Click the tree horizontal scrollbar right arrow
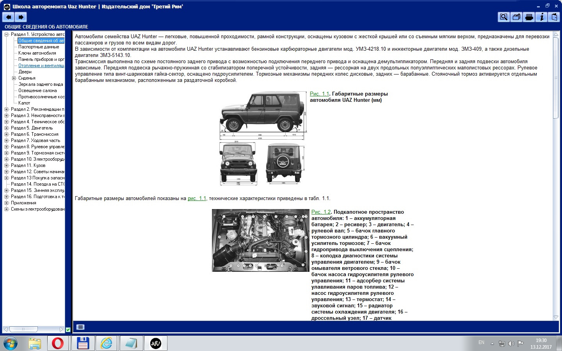The width and height of the screenshot is (562, 351). pos(61,329)
